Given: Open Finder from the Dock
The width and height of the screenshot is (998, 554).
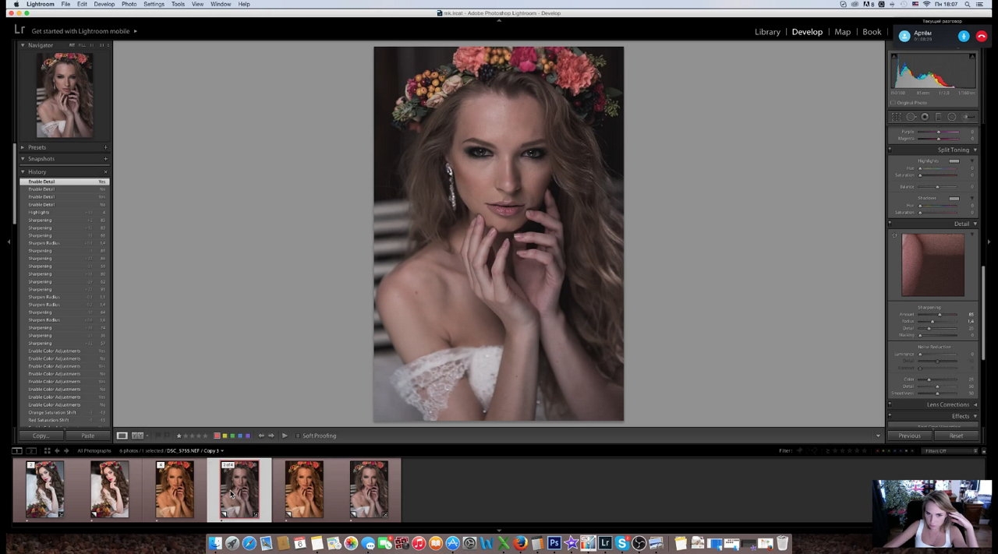Looking at the screenshot, I should (215, 543).
